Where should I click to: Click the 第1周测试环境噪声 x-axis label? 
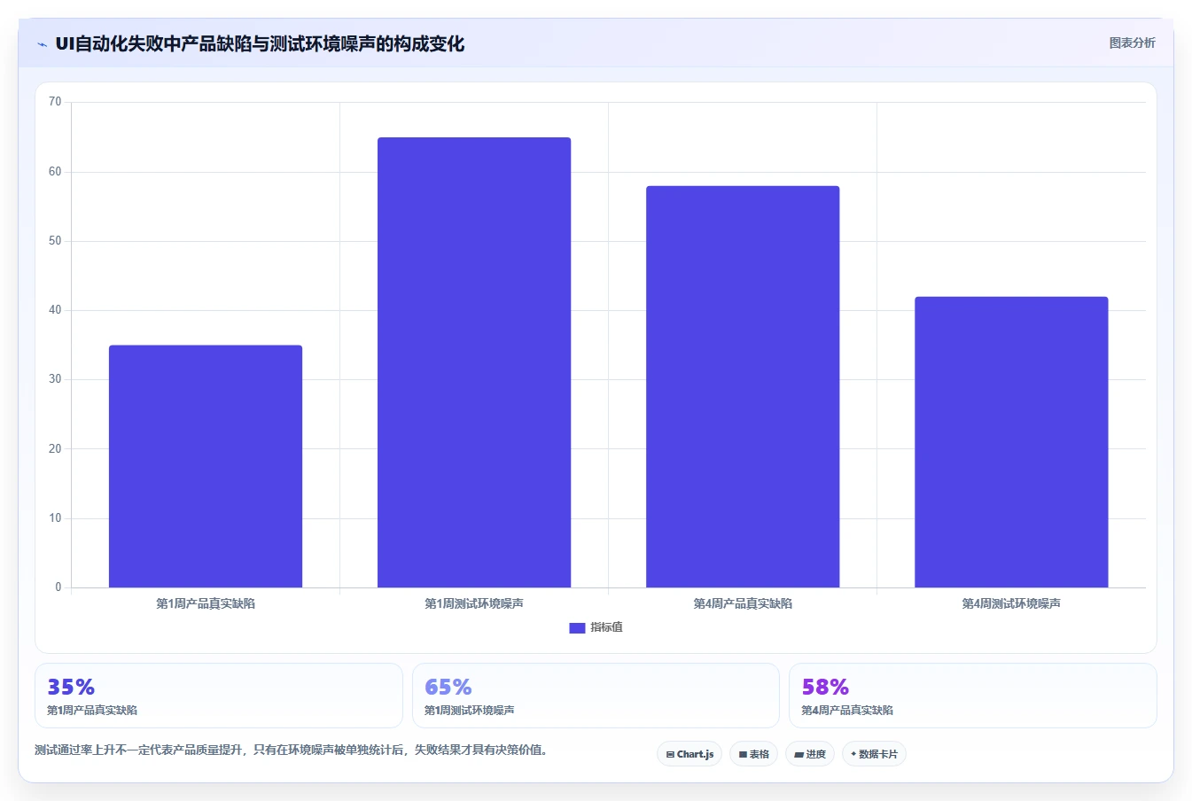point(474,603)
